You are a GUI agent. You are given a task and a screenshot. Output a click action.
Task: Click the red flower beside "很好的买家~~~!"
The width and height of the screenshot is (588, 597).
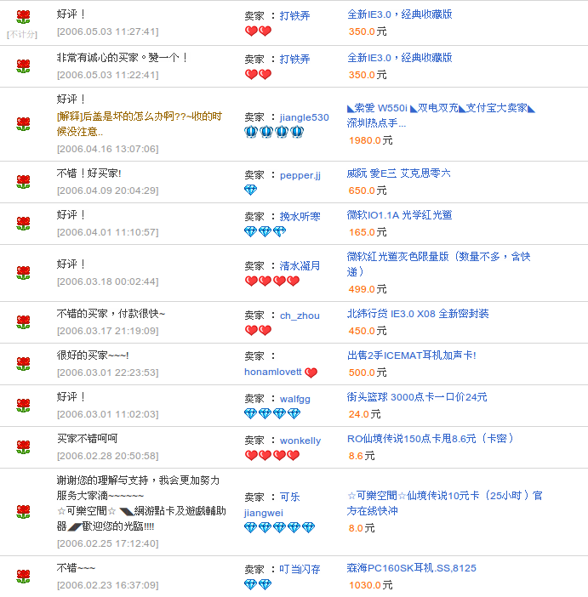click(23, 364)
